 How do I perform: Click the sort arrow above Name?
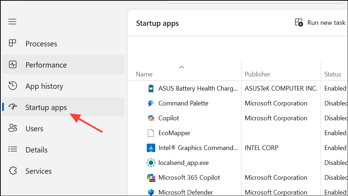(181, 67)
